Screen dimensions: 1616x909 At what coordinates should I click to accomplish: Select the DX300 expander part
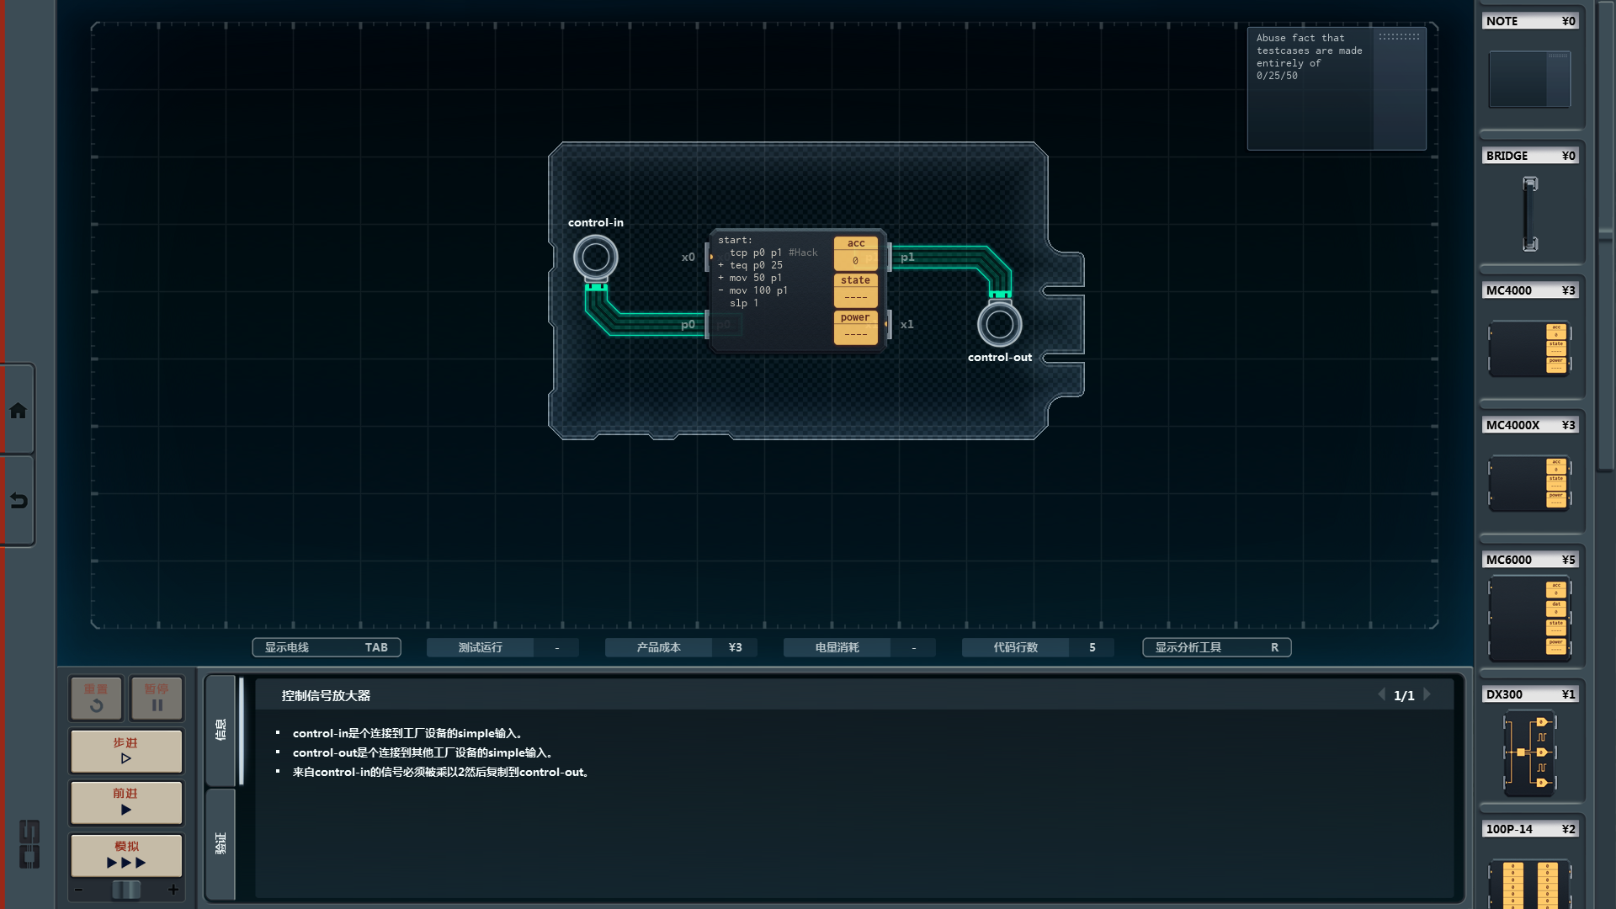pyautogui.click(x=1529, y=752)
